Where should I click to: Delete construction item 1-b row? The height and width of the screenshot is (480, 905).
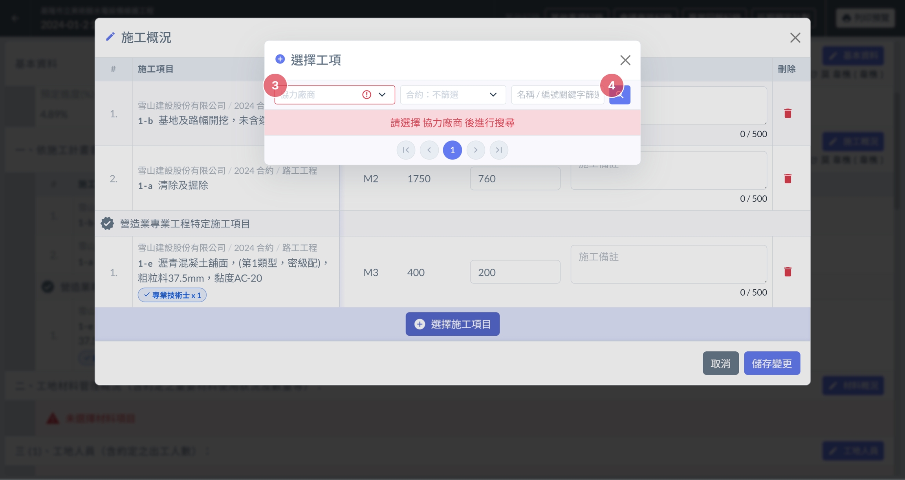(x=788, y=114)
